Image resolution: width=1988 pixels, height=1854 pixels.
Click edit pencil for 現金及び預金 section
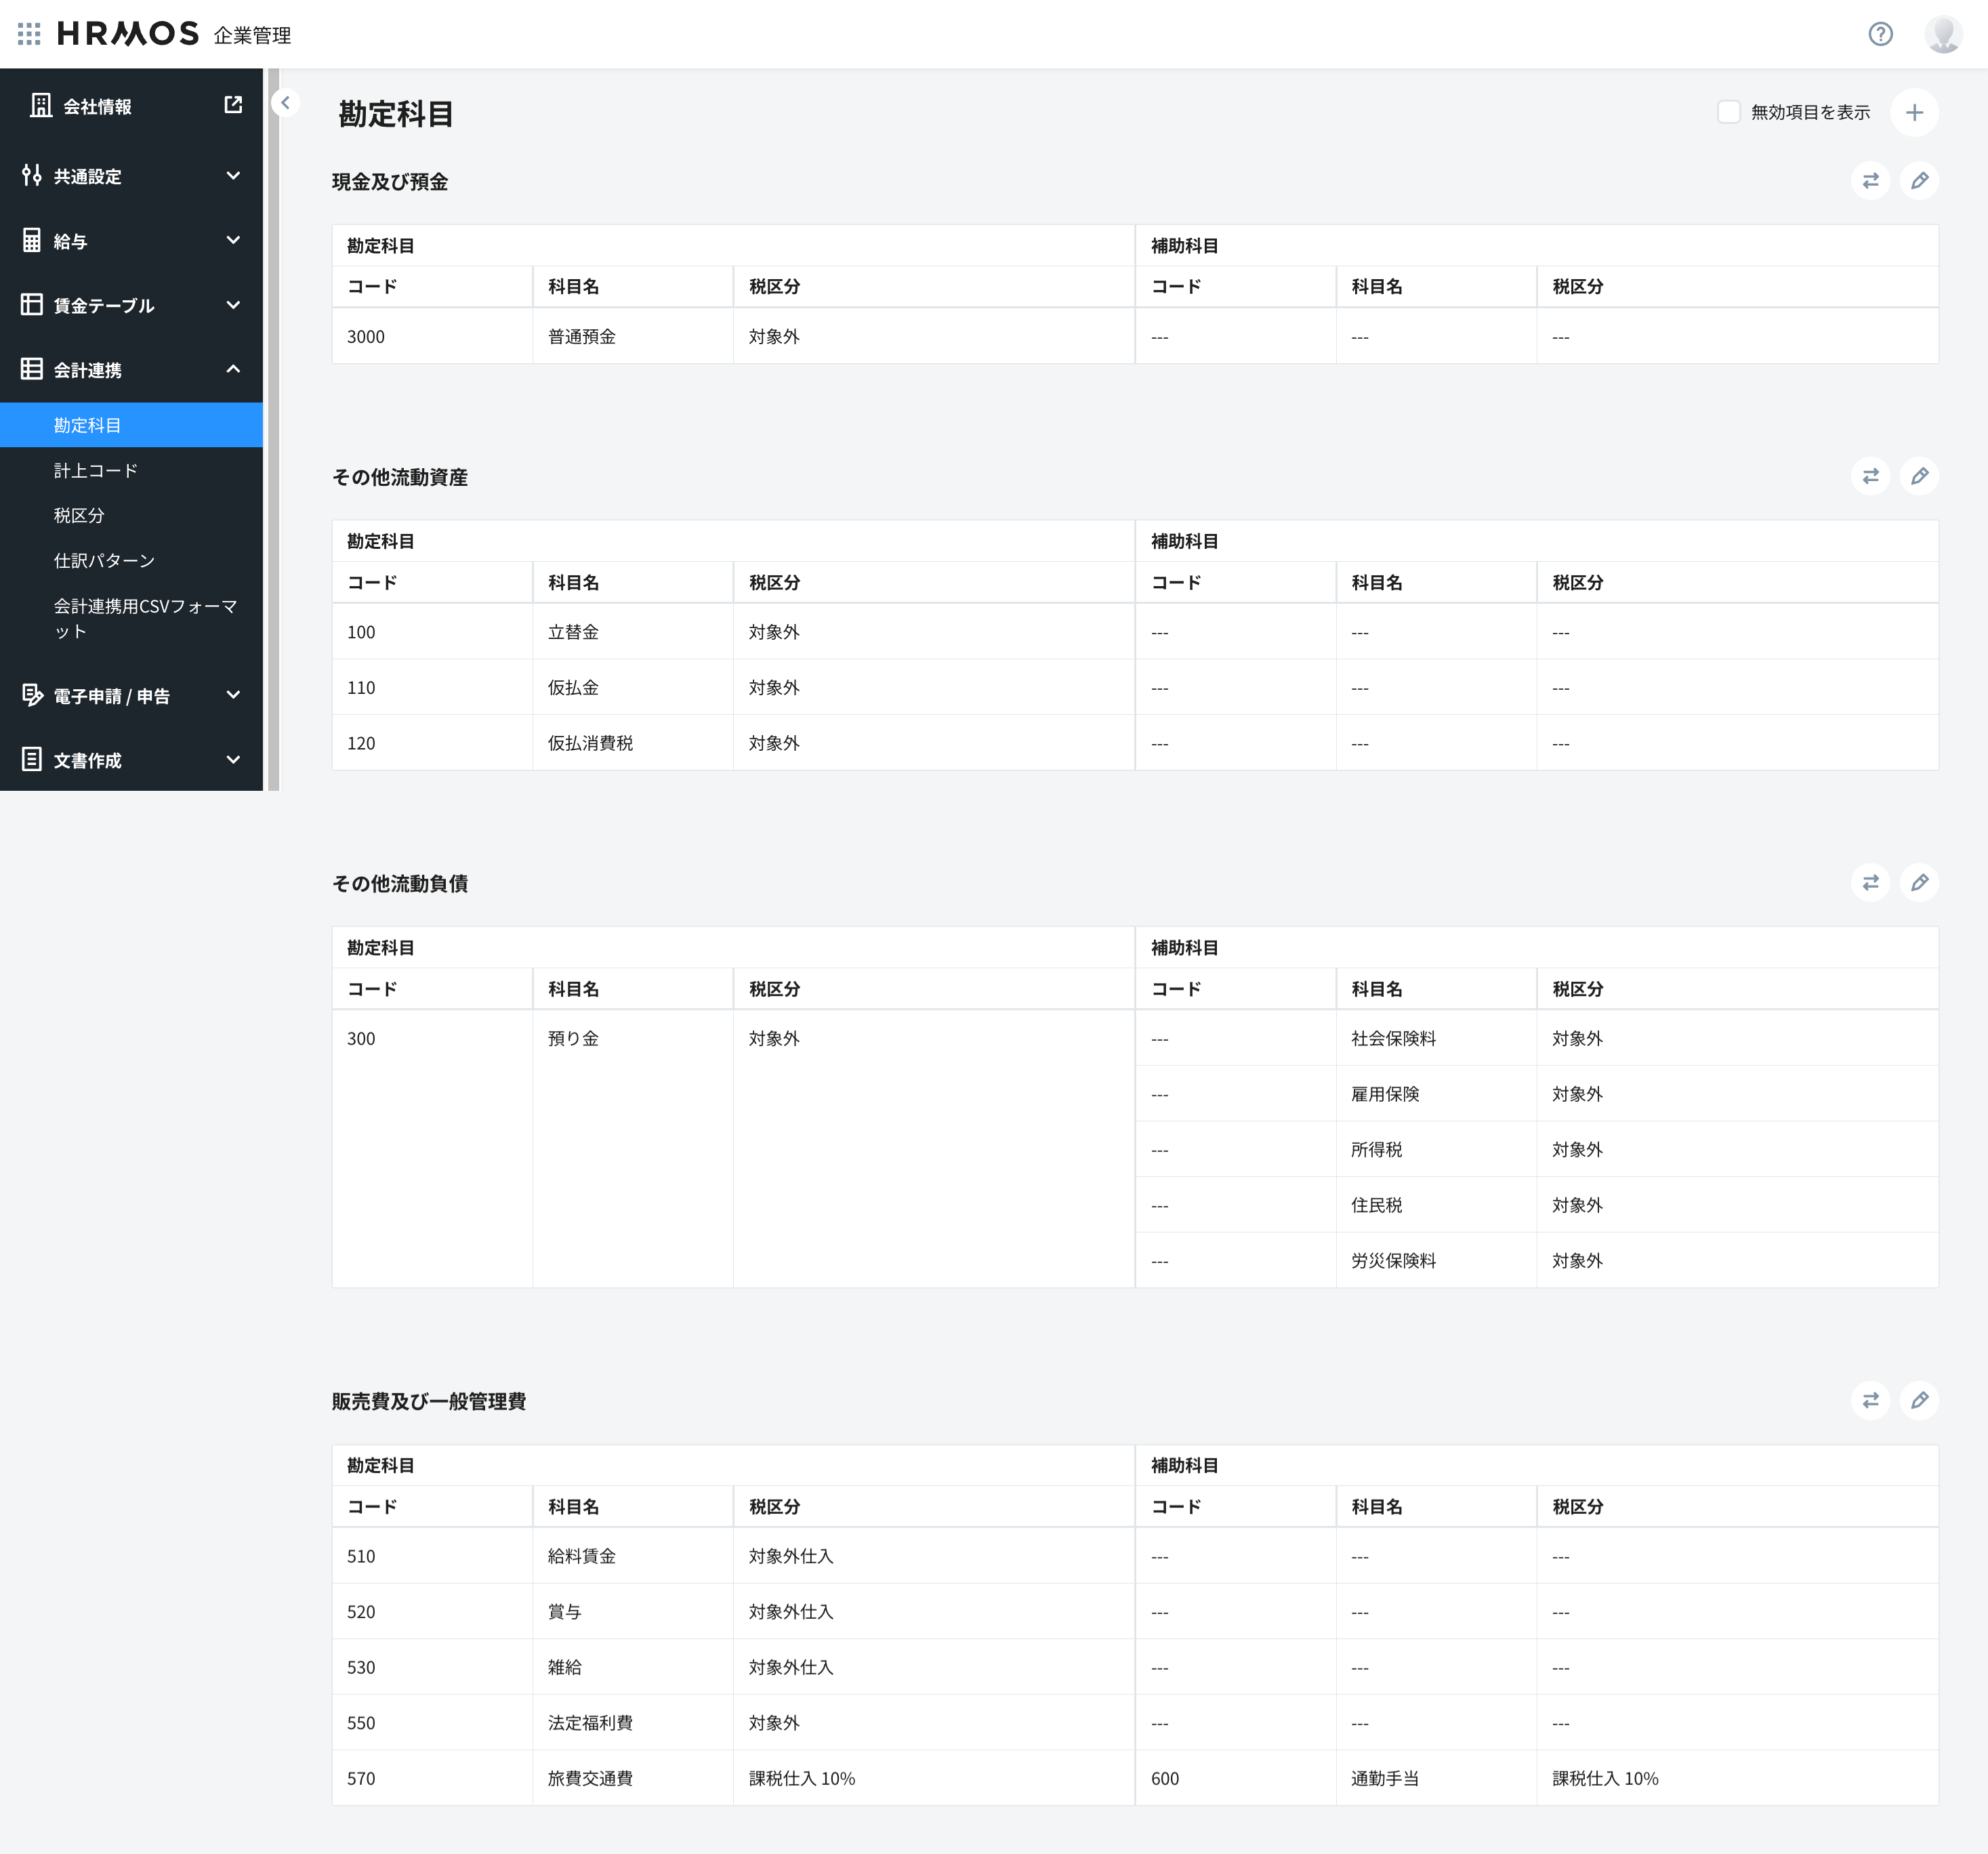click(1919, 181)
